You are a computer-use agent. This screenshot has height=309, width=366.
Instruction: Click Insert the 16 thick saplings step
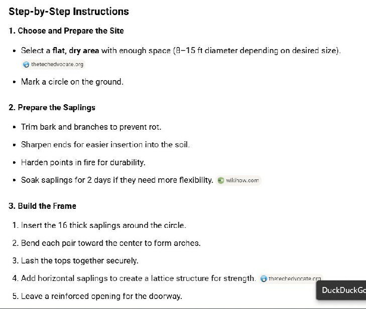click(99, 225)
